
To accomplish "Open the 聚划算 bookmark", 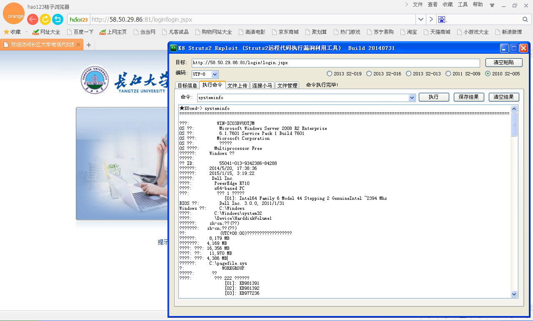I will 316,32.
